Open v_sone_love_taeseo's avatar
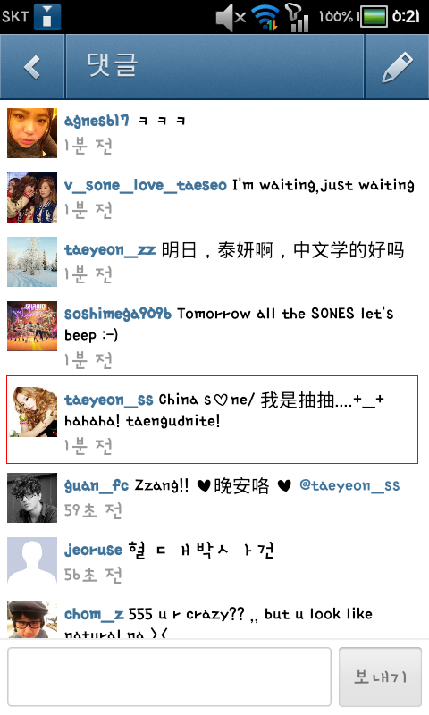This screenshot has width=429, height=715. [x=32, y=198]
